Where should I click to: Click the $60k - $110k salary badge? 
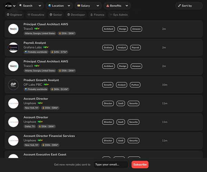coord(60,89)
